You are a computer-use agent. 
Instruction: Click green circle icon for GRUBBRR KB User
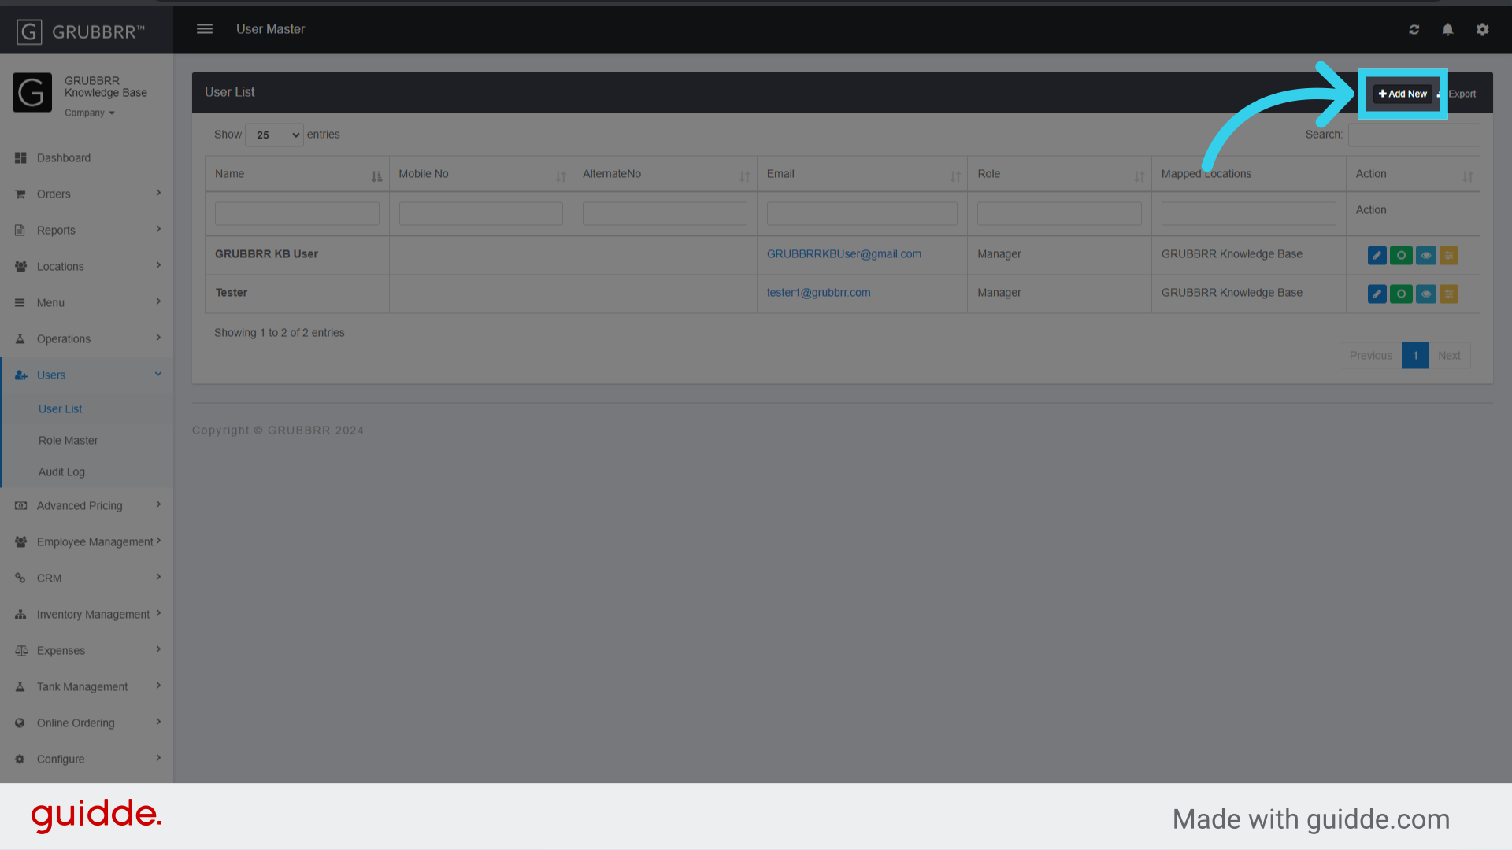coord(1401,255)
